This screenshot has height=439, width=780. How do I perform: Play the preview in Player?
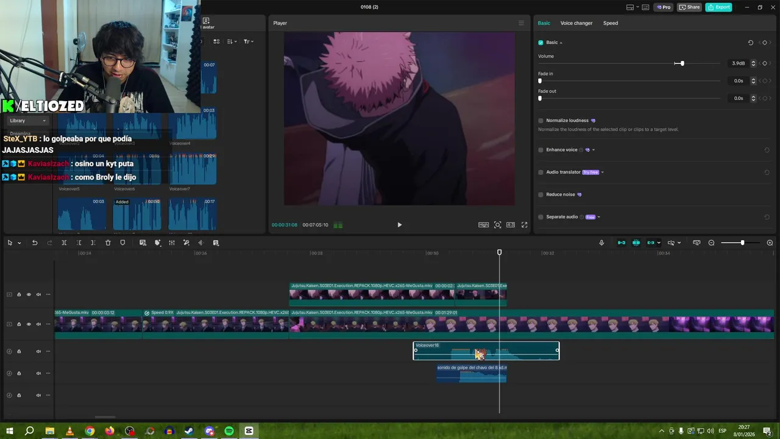click(399, 225)
